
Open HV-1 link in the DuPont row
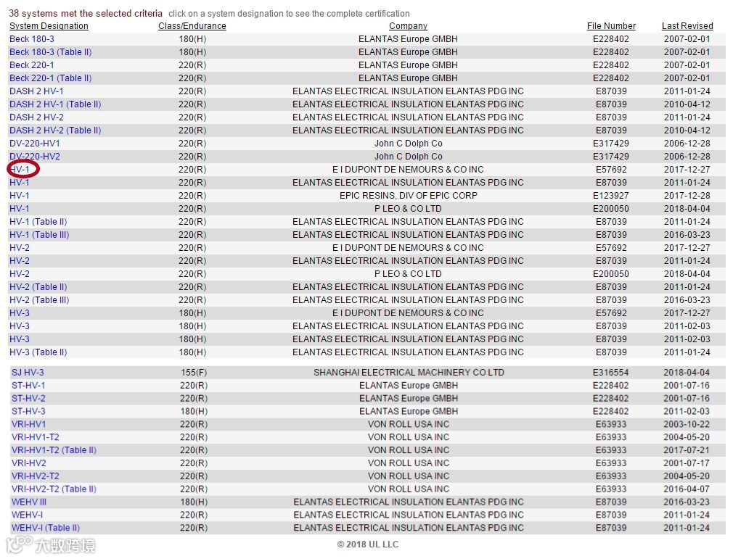pos(19,170)
